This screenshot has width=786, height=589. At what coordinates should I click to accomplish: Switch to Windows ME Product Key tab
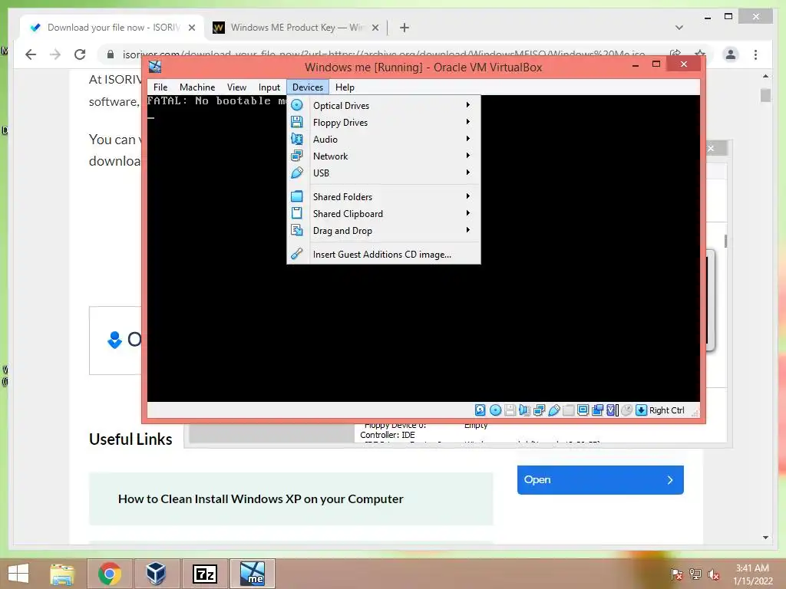296,28
